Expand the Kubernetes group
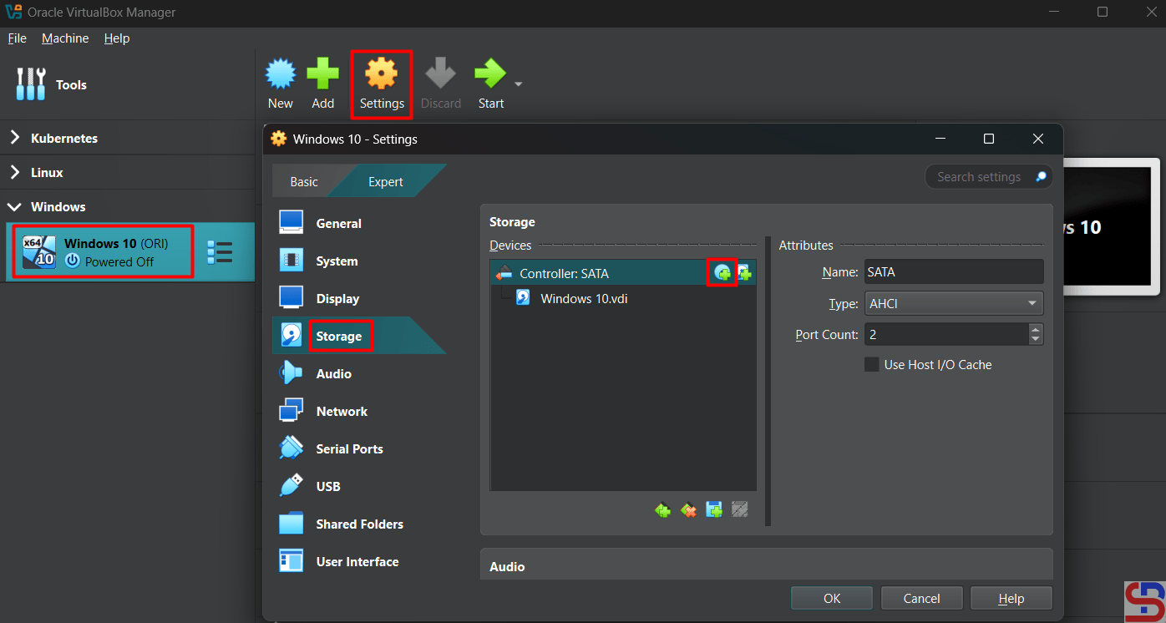 [x=15, y=139]
